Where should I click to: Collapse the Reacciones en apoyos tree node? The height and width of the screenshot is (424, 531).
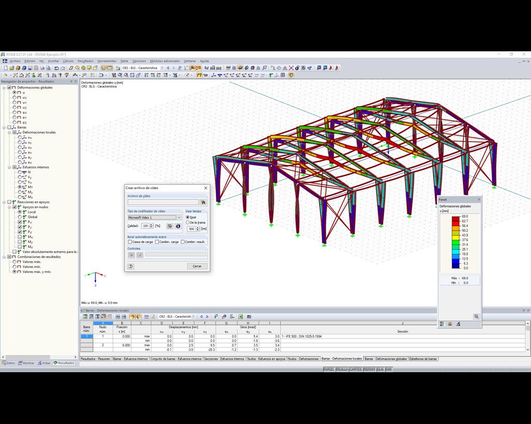(4, 202)
